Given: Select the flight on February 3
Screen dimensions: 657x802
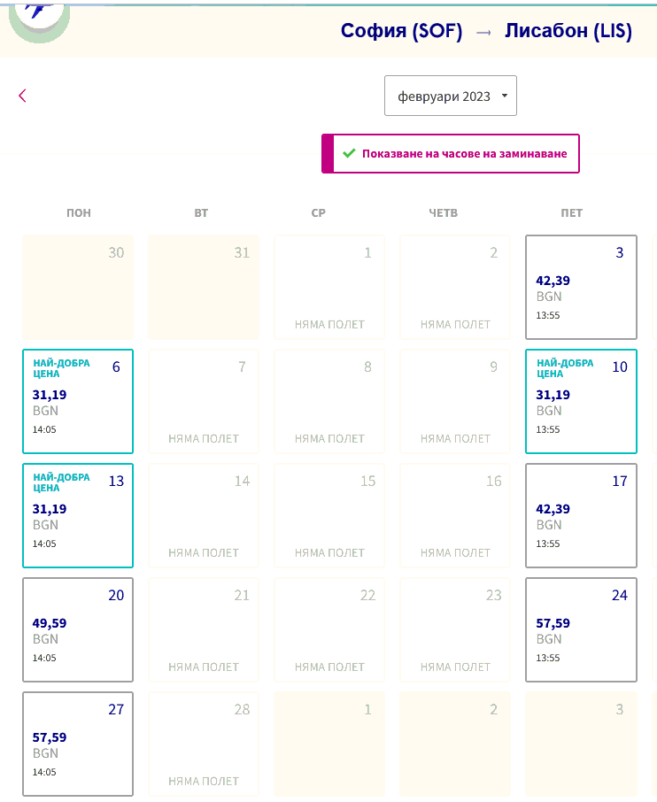Looking at the screenshot, I should coord(581,287).
